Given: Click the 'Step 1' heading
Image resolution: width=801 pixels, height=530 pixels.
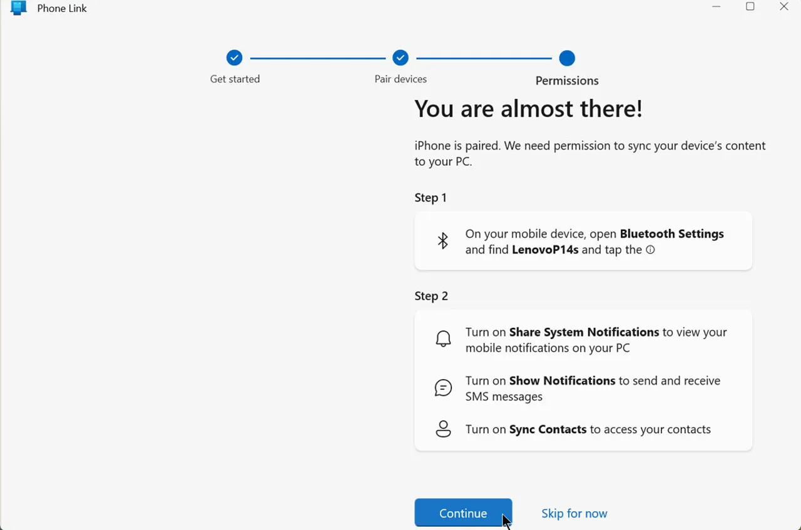Looking at the screenshot, I should tap(431, 198).
